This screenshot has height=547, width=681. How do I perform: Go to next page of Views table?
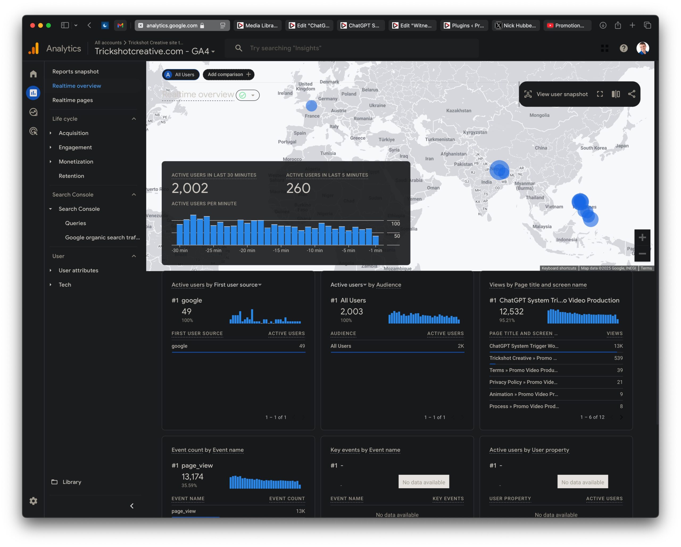point(621,417)
